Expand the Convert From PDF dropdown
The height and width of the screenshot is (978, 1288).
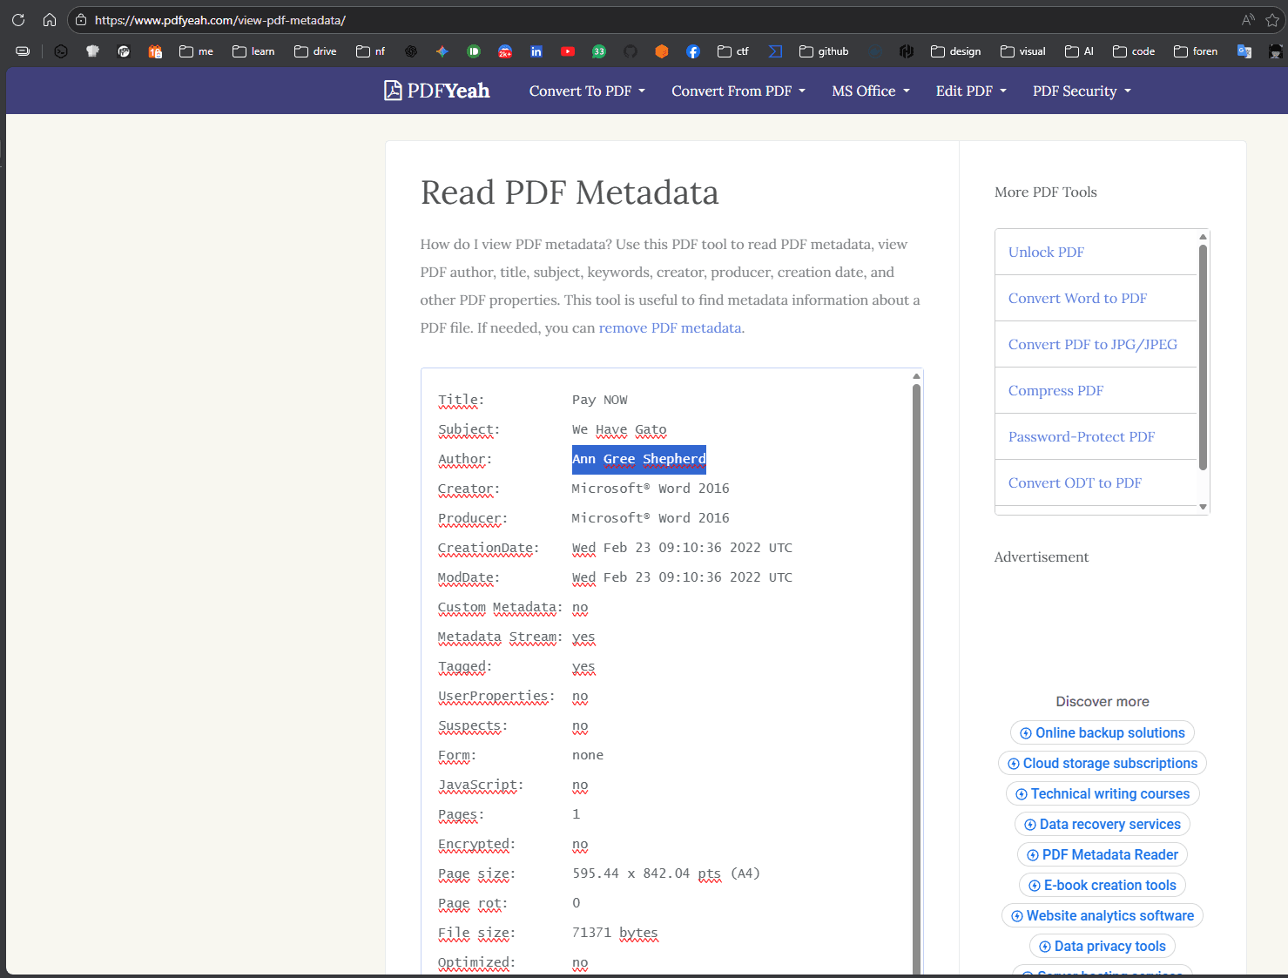coord(738,91)
